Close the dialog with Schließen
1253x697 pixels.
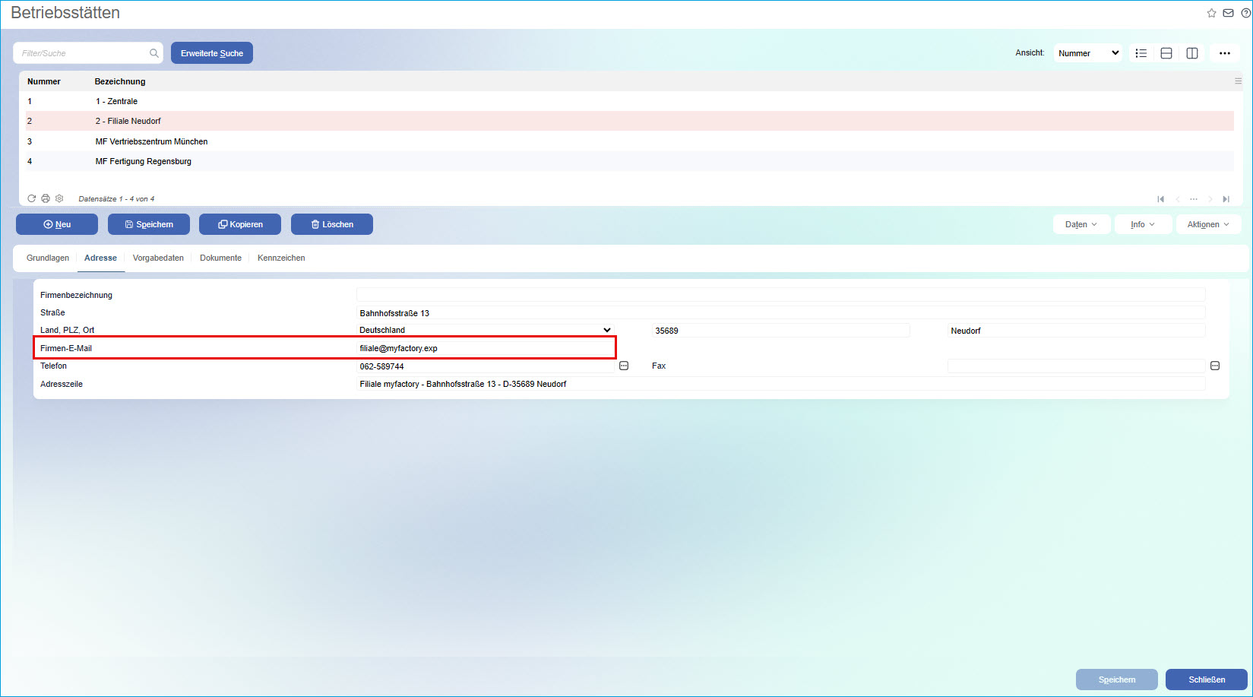point(1207,680)
